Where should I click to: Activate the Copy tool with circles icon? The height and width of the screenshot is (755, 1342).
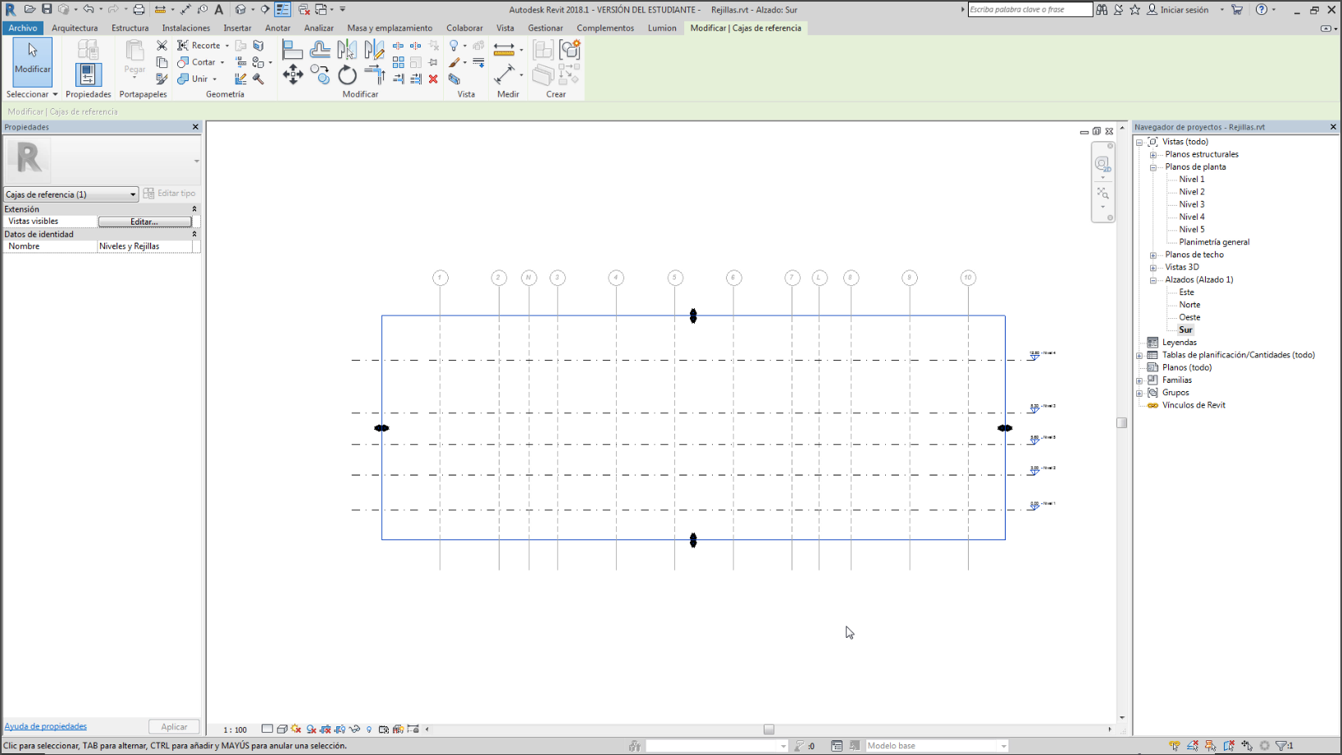click(x=320, y=75)
